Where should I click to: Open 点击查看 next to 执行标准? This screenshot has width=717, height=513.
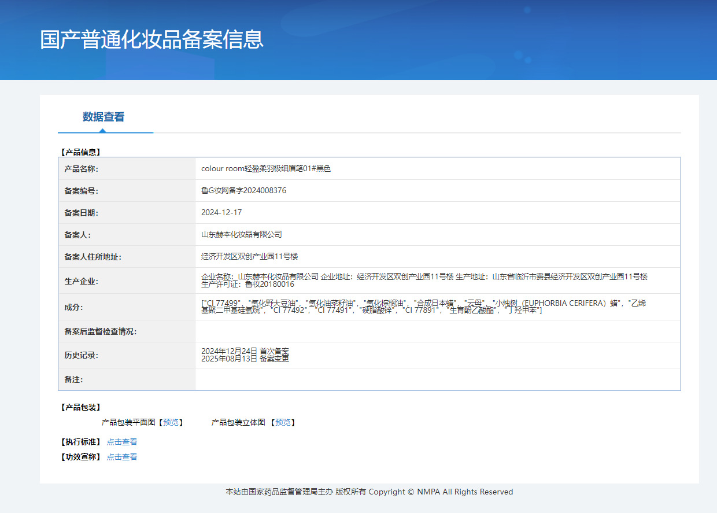pyautogui.click(x=122, y=442)
